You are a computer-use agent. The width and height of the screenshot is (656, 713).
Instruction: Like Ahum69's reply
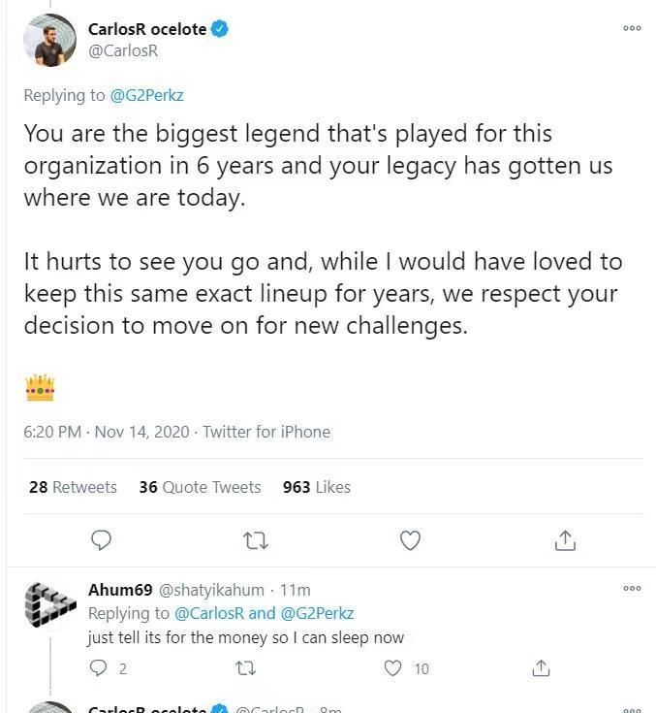pos(392,668)
